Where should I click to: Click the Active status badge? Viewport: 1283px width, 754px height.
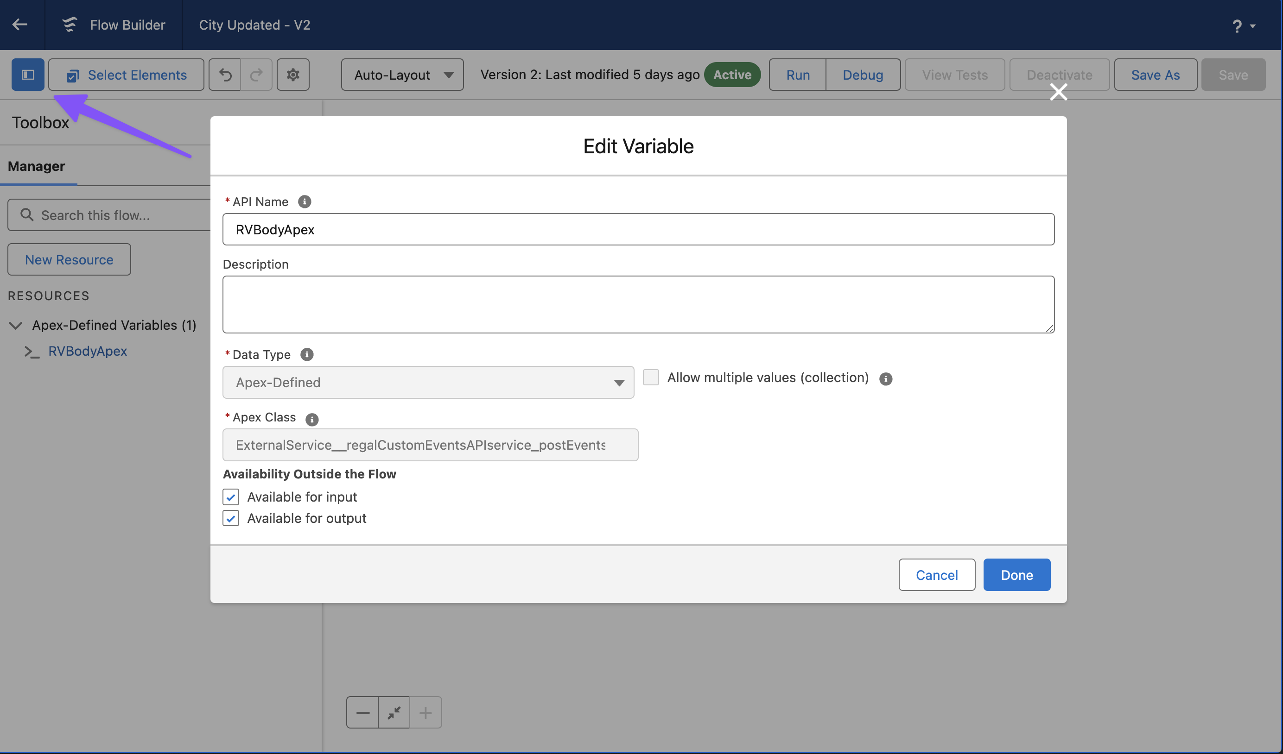pyautogui.click(x=732, y=75)
